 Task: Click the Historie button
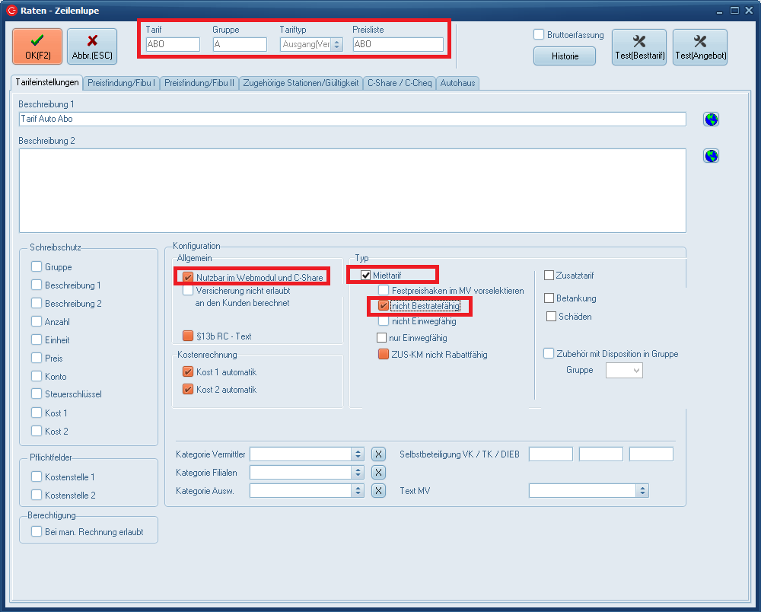pos(565,56)
